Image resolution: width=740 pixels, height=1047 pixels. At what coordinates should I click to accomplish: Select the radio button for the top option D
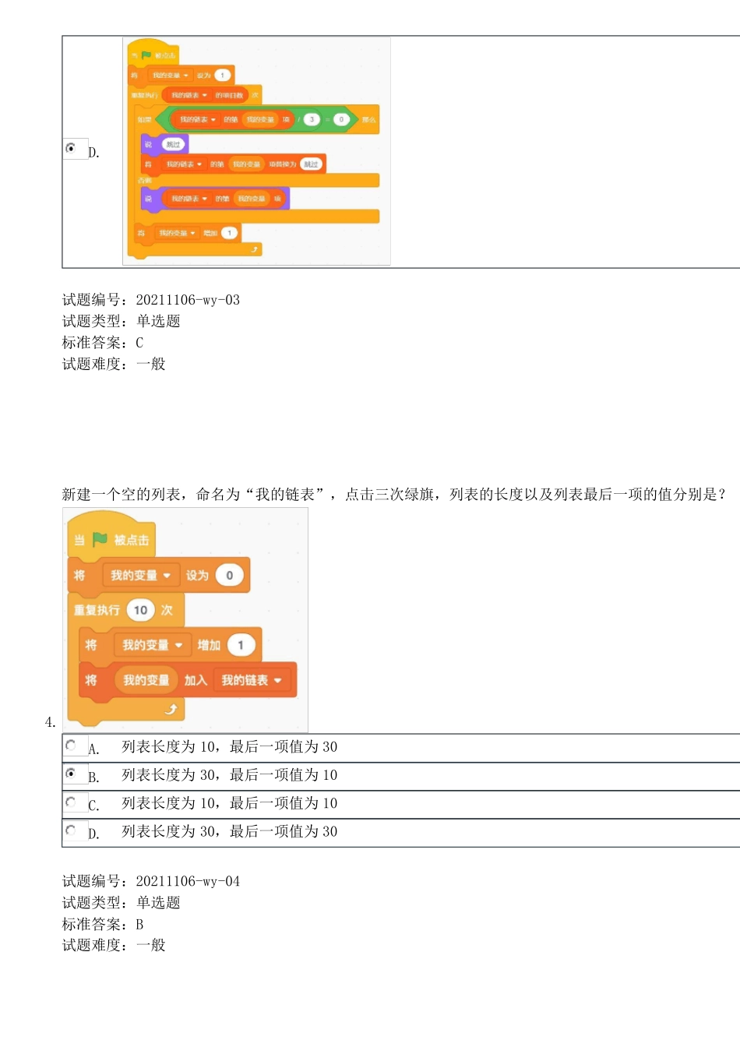[x=71, y=147]
